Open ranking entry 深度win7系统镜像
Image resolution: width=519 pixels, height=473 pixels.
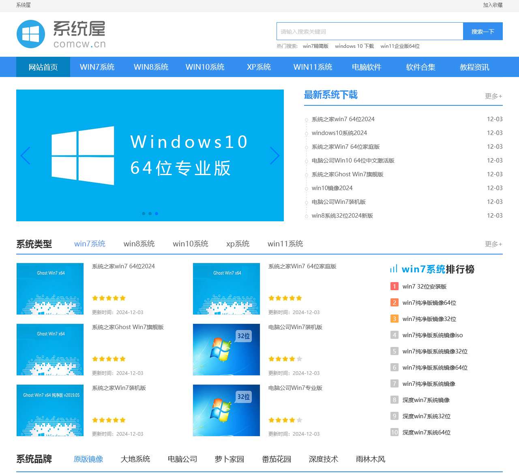click(x=426, y=400)
